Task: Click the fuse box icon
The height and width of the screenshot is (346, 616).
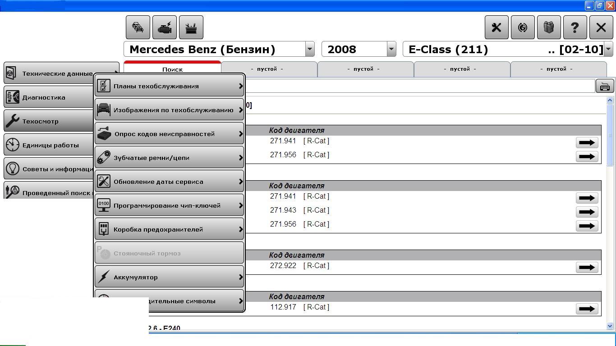Action: pyautogui.click(x=104, y=229)
